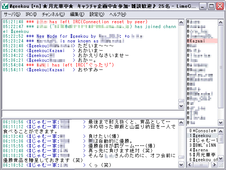Click in the message input field
This screenshot has width=226, height=170.
click(x=92, y=114)
